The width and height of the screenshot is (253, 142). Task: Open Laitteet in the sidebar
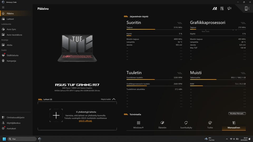(x=16, y=19)
